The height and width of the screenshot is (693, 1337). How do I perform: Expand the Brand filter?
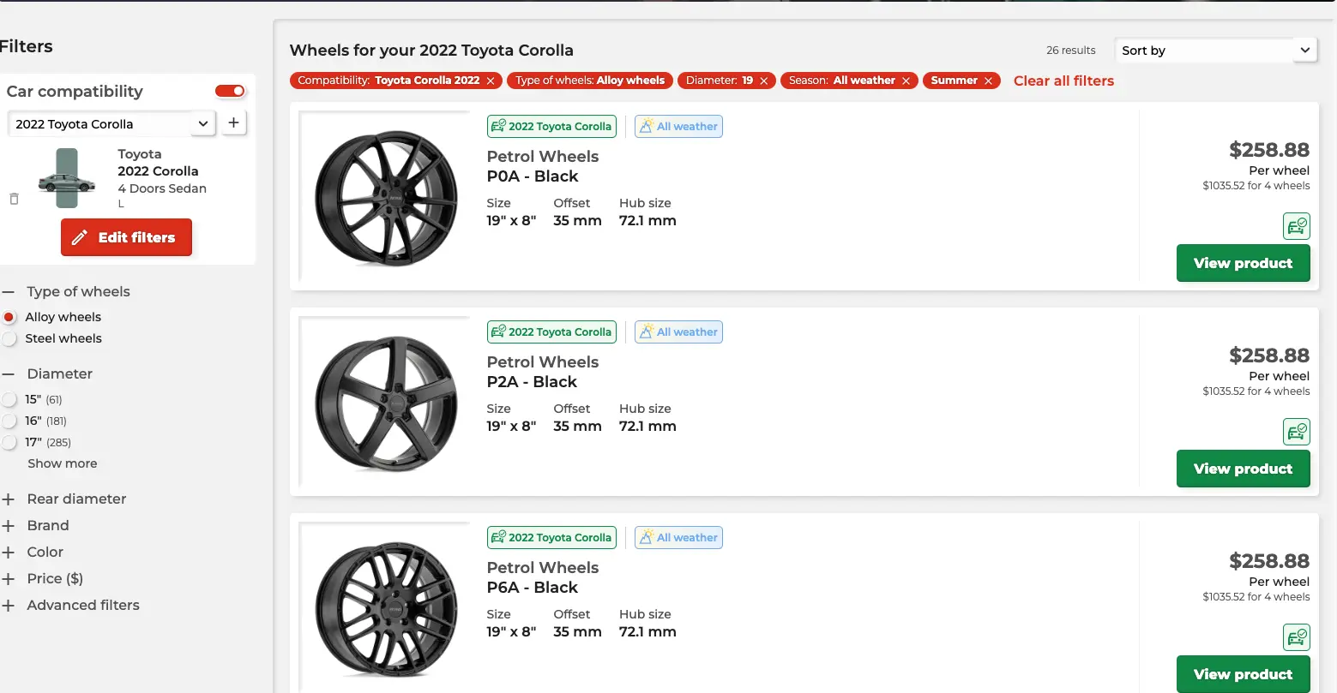pos(9,525)
